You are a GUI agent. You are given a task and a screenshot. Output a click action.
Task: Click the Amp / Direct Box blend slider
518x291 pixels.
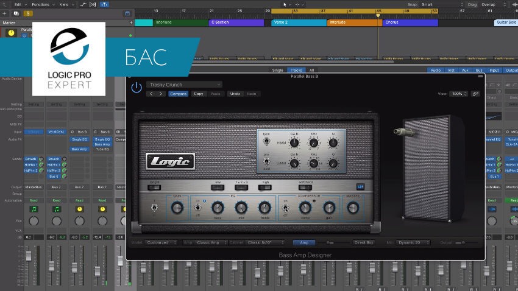pyautogui.click(x=333, y=242)
